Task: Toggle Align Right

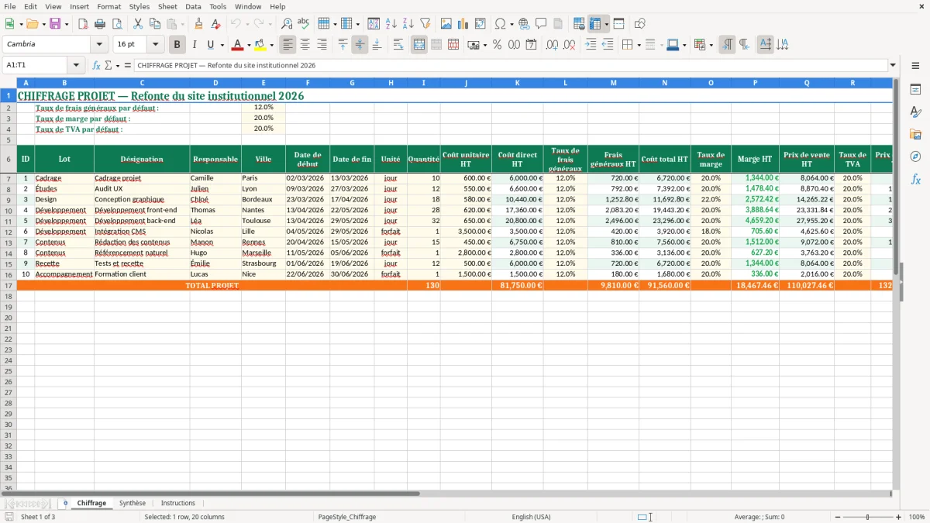Action: [x=322, y=45]
